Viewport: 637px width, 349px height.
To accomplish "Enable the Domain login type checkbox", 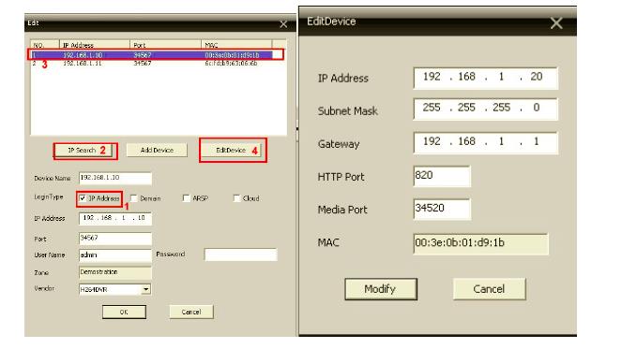I will [x=133, y=198].
